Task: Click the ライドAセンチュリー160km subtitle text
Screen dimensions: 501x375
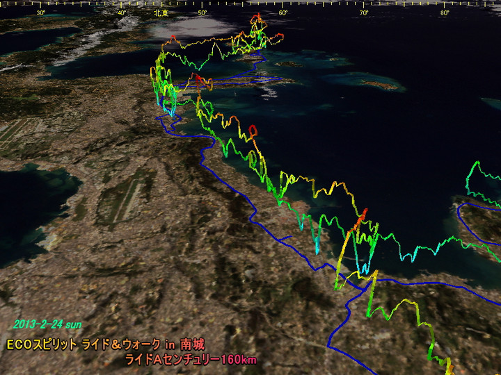Action: pyautogui.click(x=191, y=360)
